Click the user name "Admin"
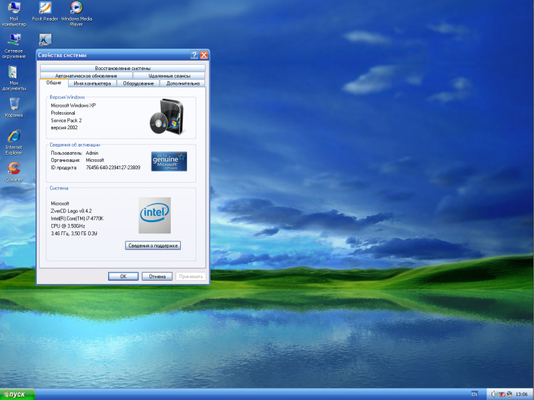534x400 pixels. tap(92, 153)
